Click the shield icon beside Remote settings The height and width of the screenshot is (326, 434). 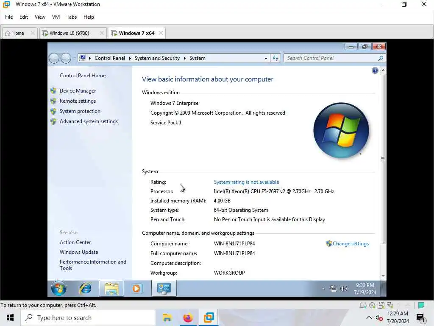[53, 101]
